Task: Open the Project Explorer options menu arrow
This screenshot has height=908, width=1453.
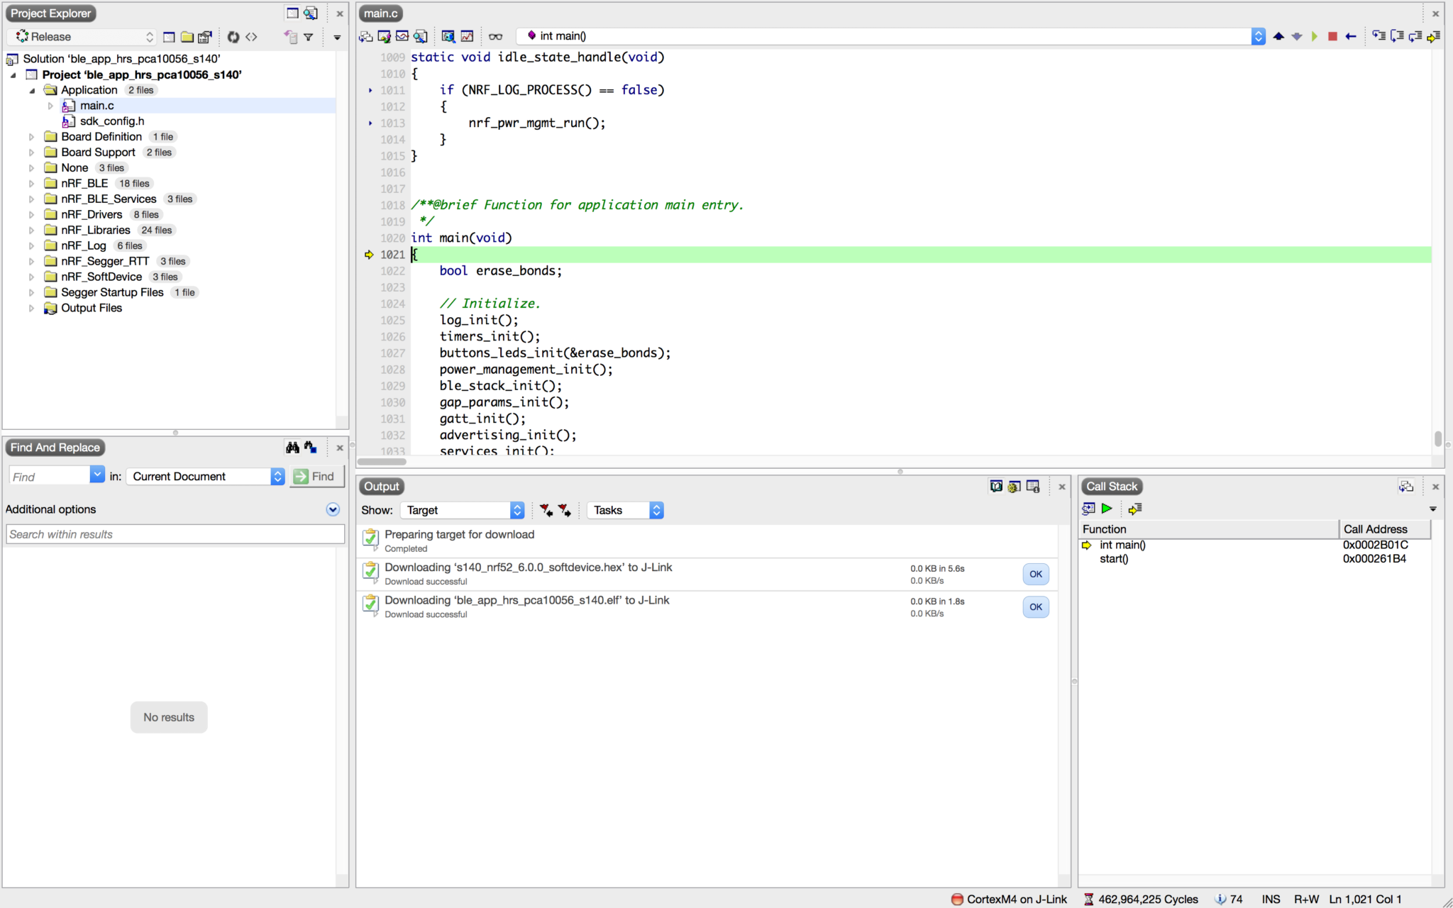Action: pos(337,38)
